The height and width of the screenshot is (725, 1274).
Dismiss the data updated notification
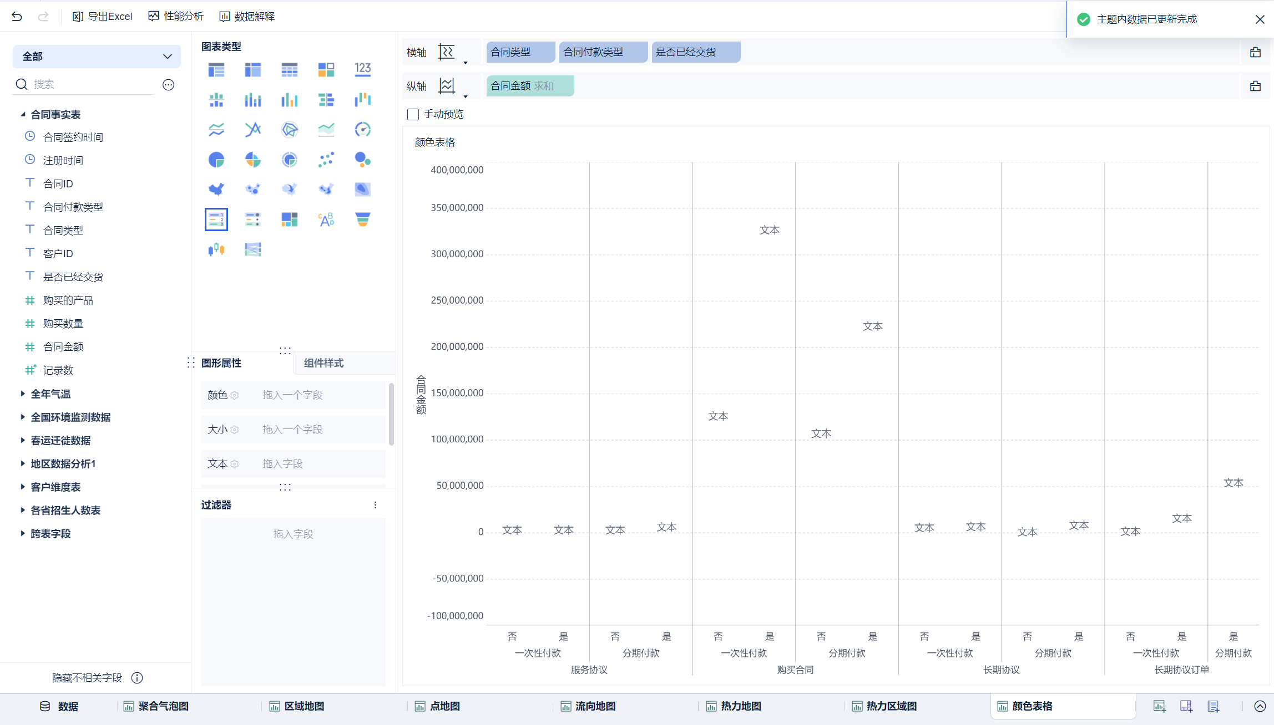[x=1260, y=19]
